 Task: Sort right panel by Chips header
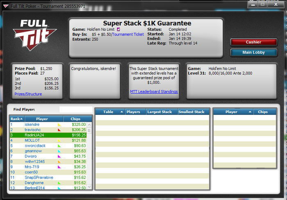[x=265, y=112]
